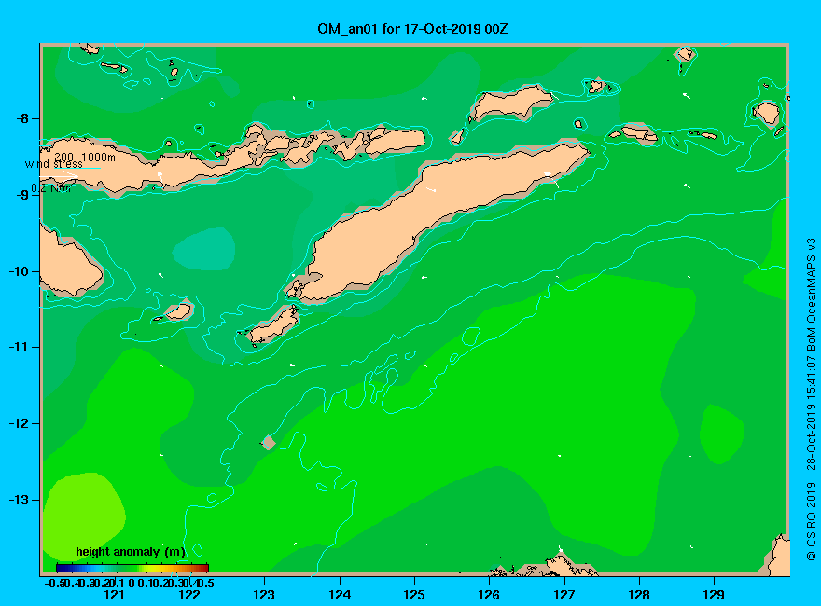Viewport: 821px width, 606px height.
Task: Click latitude tick label -9
Action: click(x=22, y=195)
